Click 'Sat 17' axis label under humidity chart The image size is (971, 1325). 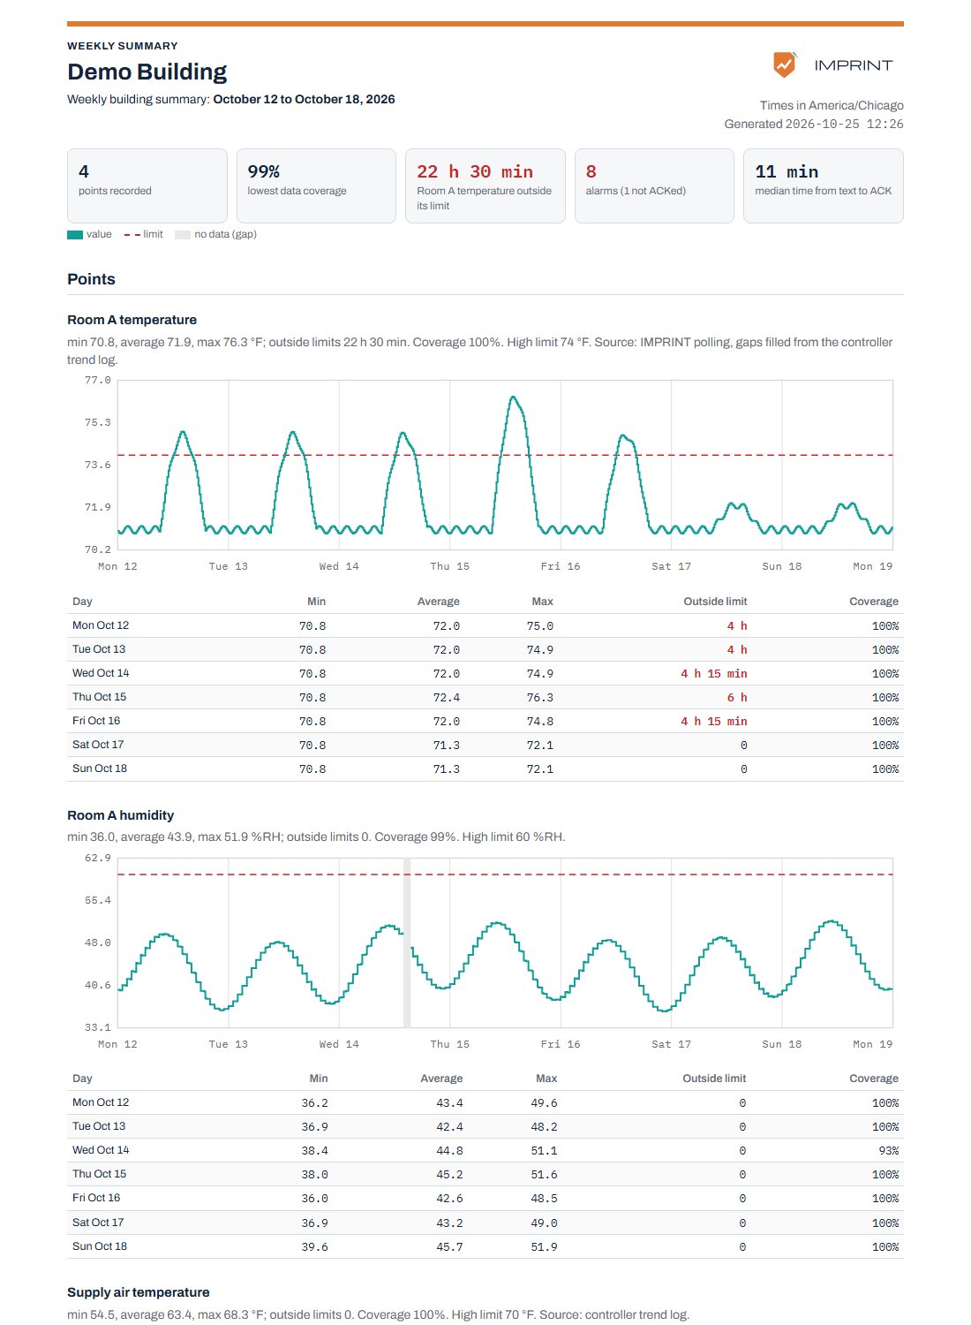(672, 1044)
